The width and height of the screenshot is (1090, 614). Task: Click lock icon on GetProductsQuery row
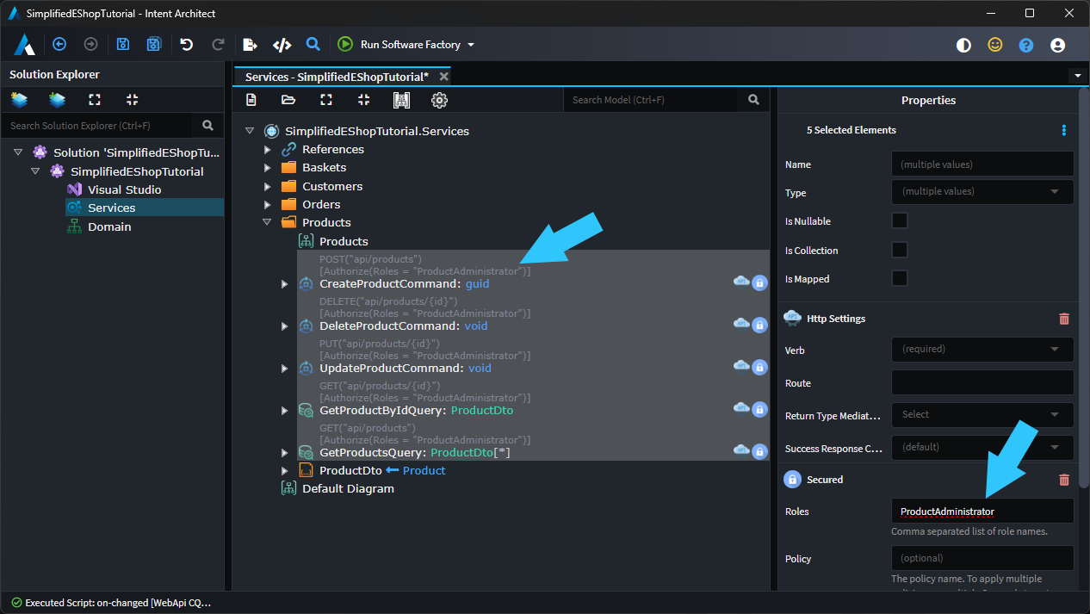pyautogui.click(x=759, y=451)
